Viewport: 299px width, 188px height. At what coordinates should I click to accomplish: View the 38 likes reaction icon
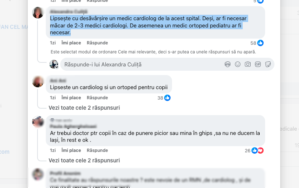pyautogui.click(x=167, y=98)
